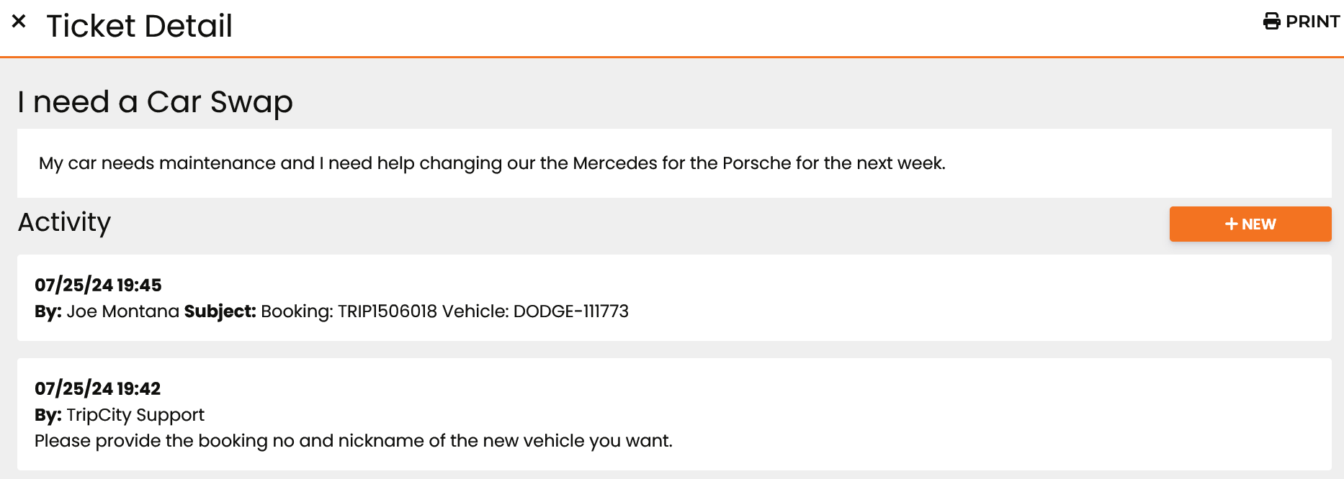Open the 07/25/24 19:42 activity entry
This screenshot has width=1344, height=479.
pyautogui.click(x=674, y=414)
